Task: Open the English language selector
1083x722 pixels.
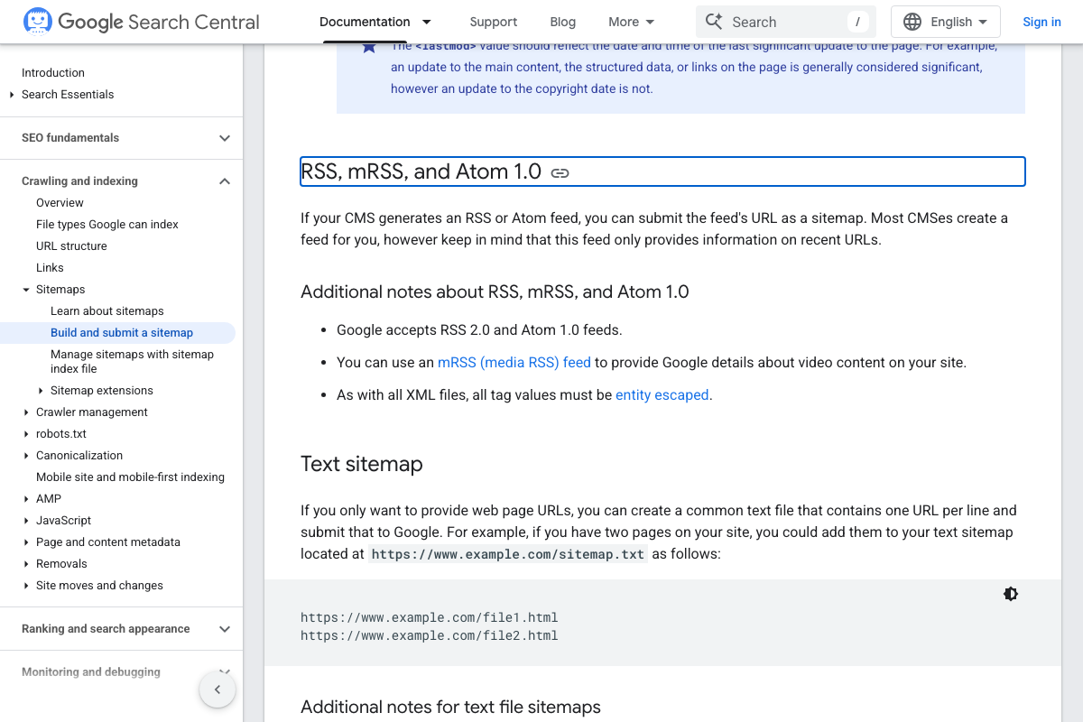Action: [x=946, y=22]
